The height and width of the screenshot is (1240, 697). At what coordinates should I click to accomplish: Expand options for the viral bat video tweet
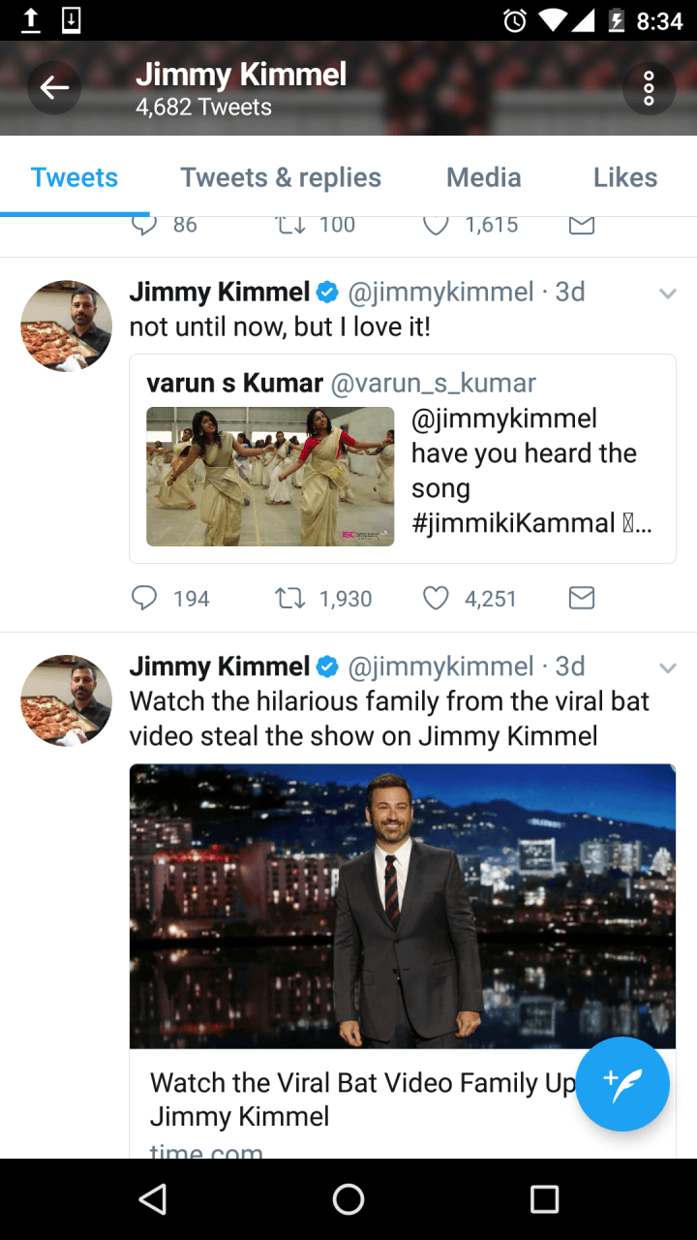tap(667, 667)
